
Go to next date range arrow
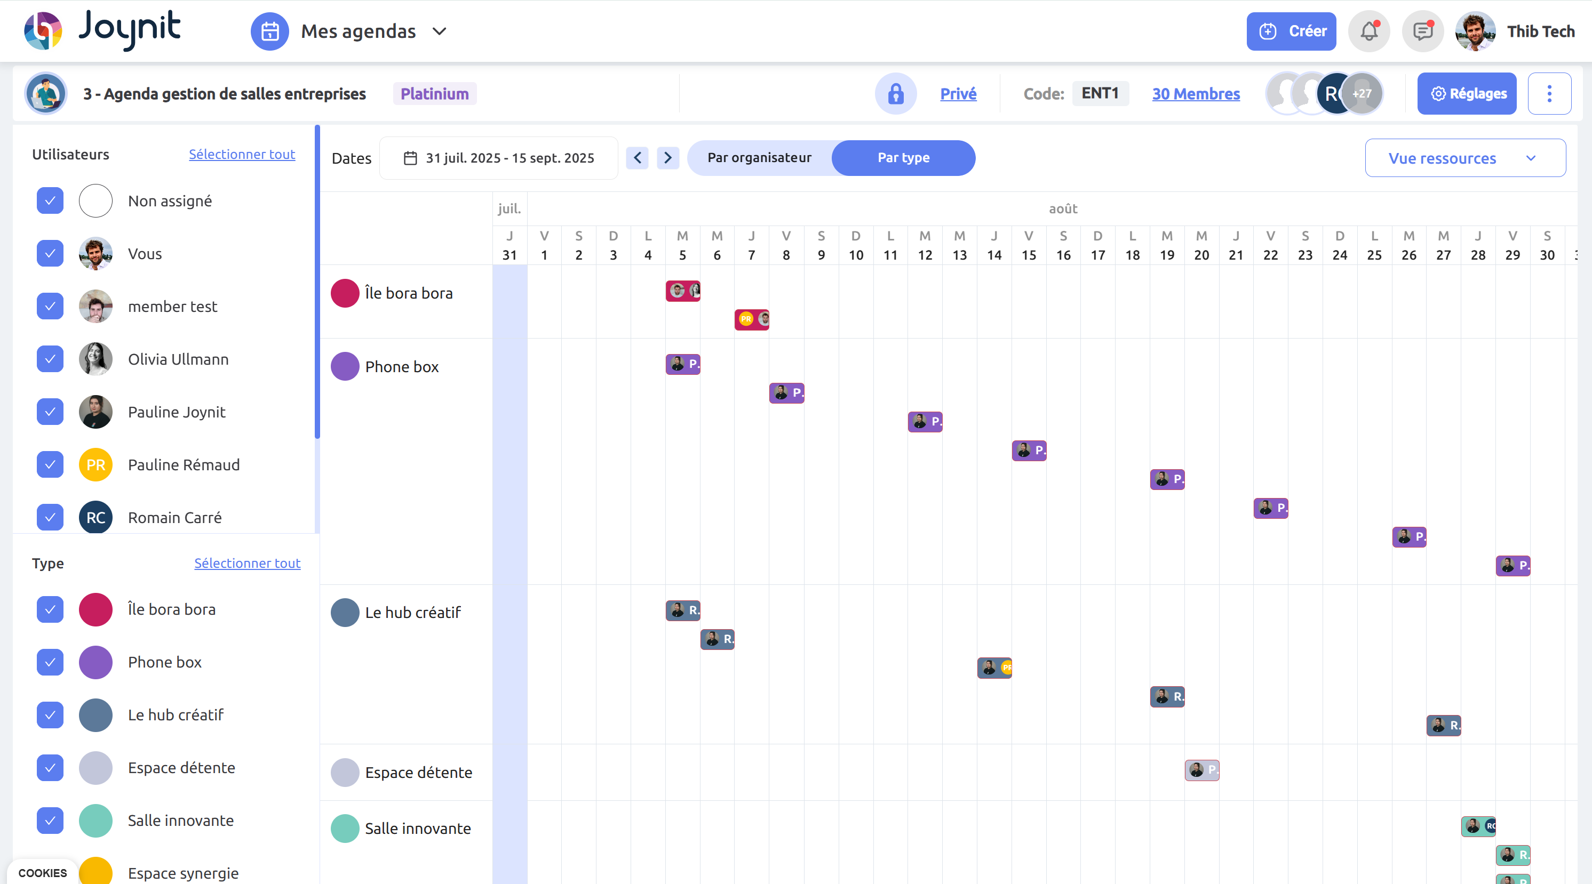(667, 158)
